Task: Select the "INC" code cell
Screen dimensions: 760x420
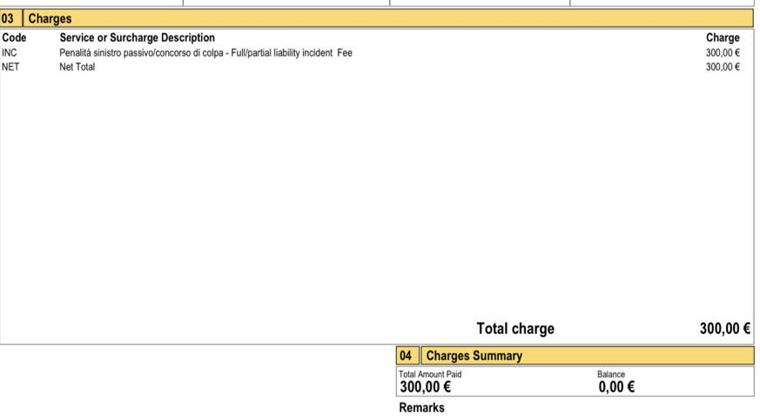Action: click(x=10, y=53)
